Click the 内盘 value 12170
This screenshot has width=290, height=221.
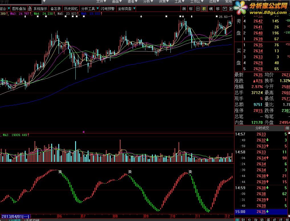click(257, 122)
